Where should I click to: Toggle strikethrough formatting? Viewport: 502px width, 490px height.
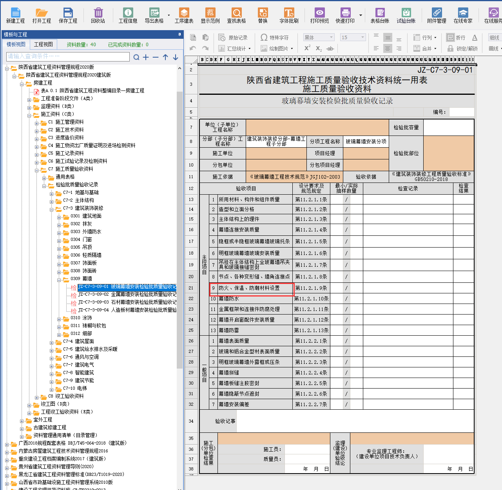click(x=330, y=49)
